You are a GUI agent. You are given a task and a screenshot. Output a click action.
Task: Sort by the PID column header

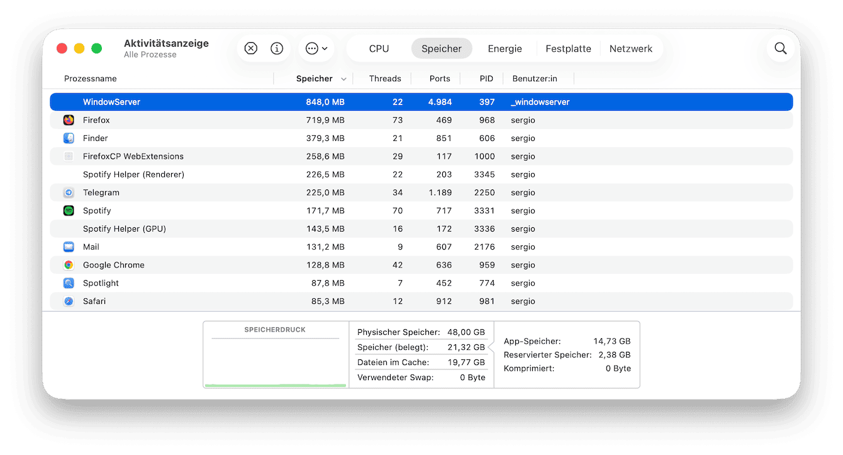[486, 79]
